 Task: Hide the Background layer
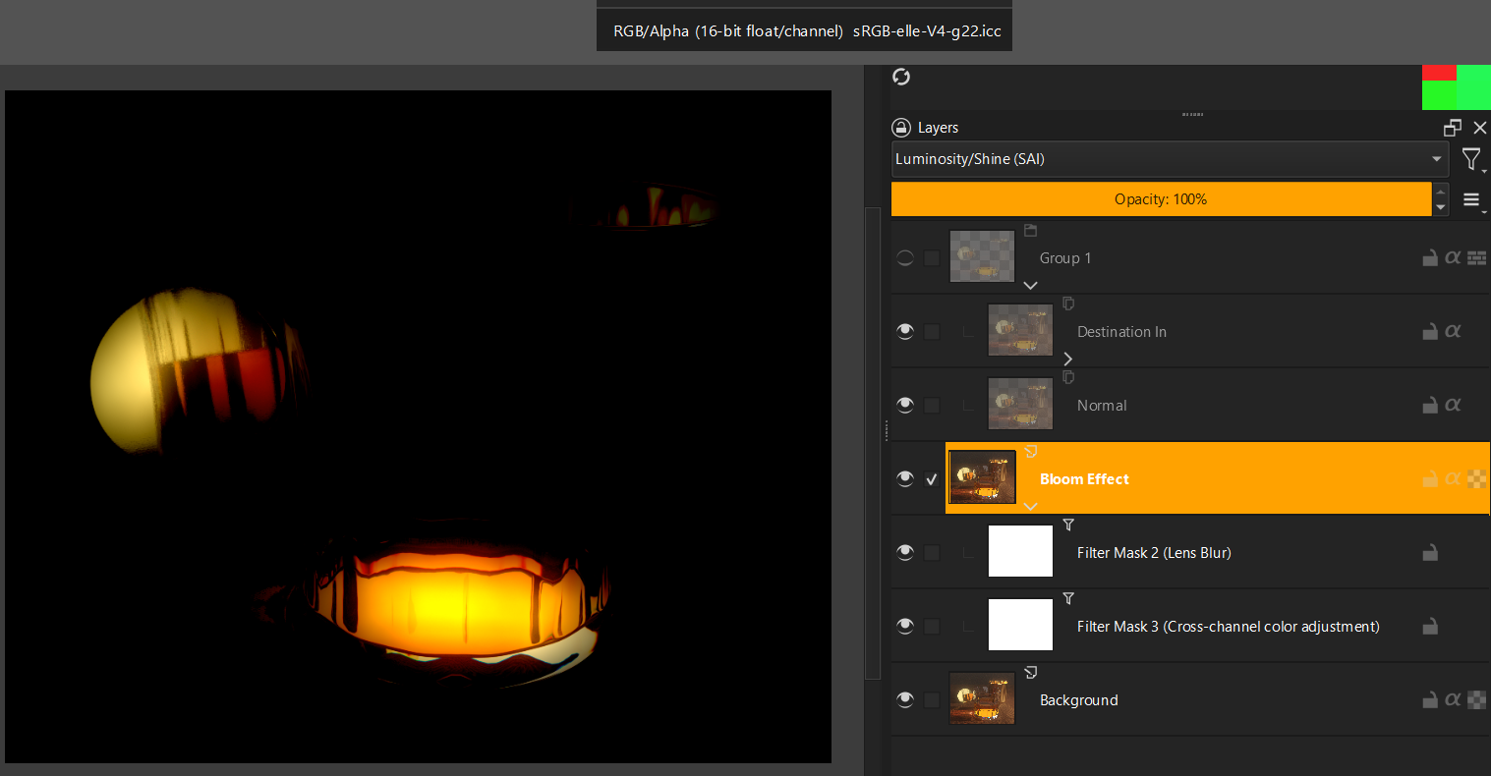(905, 700)
